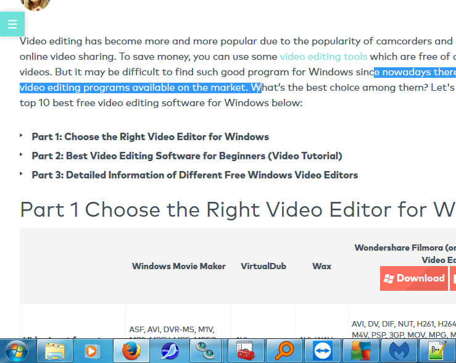Open the red toolbox taskbar icon
The width and height of the screenshot is (456, 363).
pos(246,351)
